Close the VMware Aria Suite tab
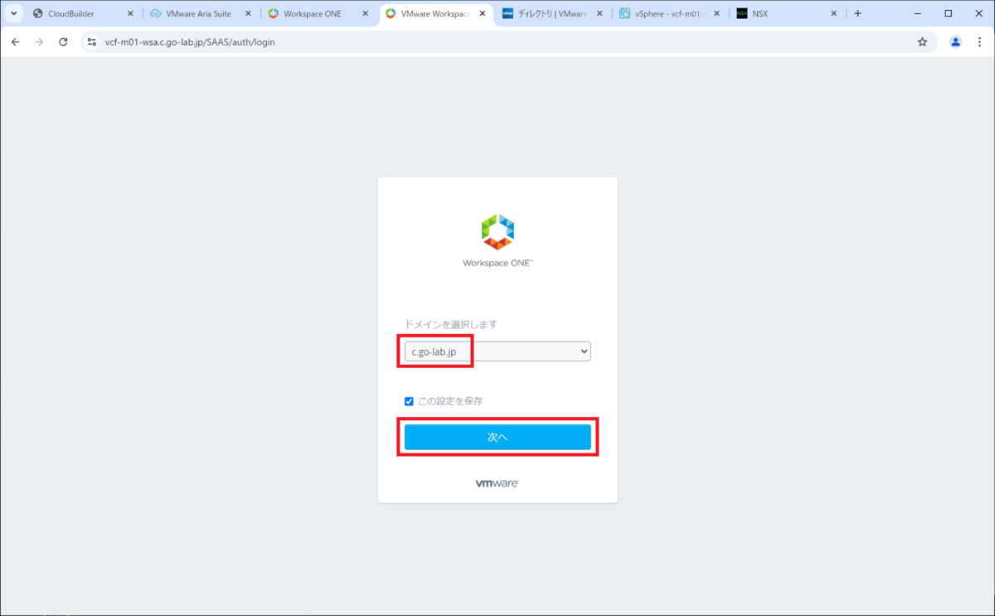 coord(248,14)
